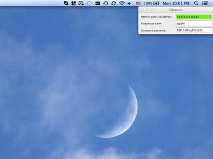Click the circular sync arrows icon
The height and width of the screenshot is (159, 213).
[x=114, y=3]
